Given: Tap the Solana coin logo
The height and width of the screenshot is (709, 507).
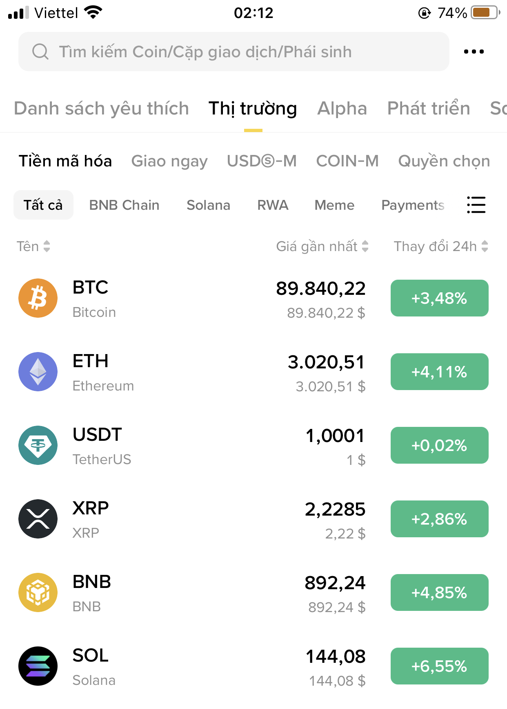Looking at the screenshot, I should [x=38, y=666].
